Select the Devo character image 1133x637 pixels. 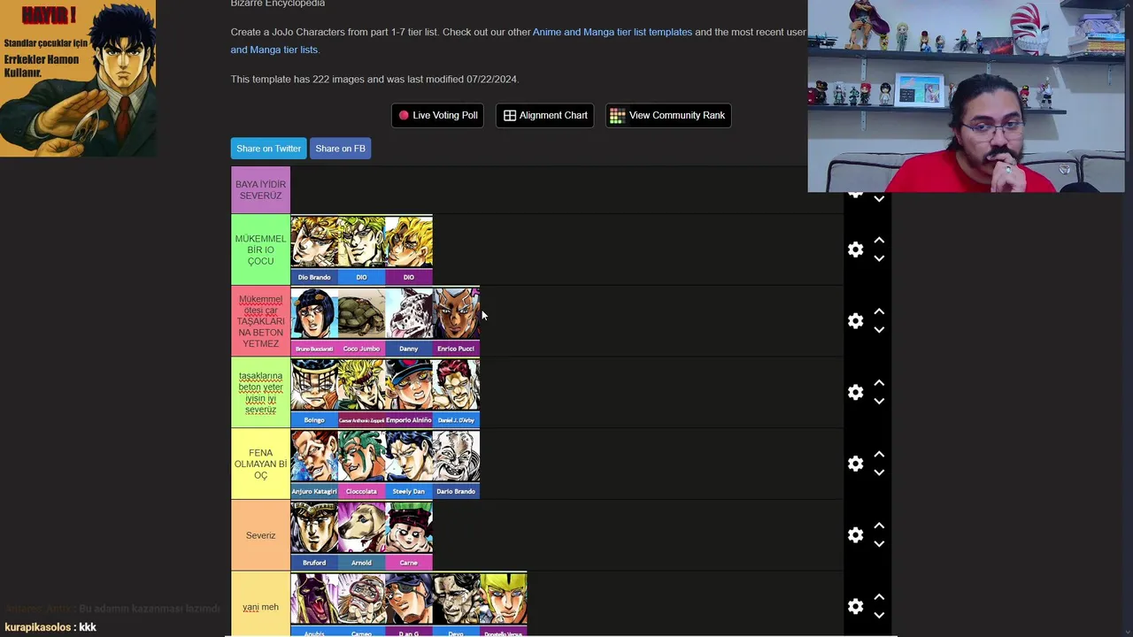click(456, 604)
